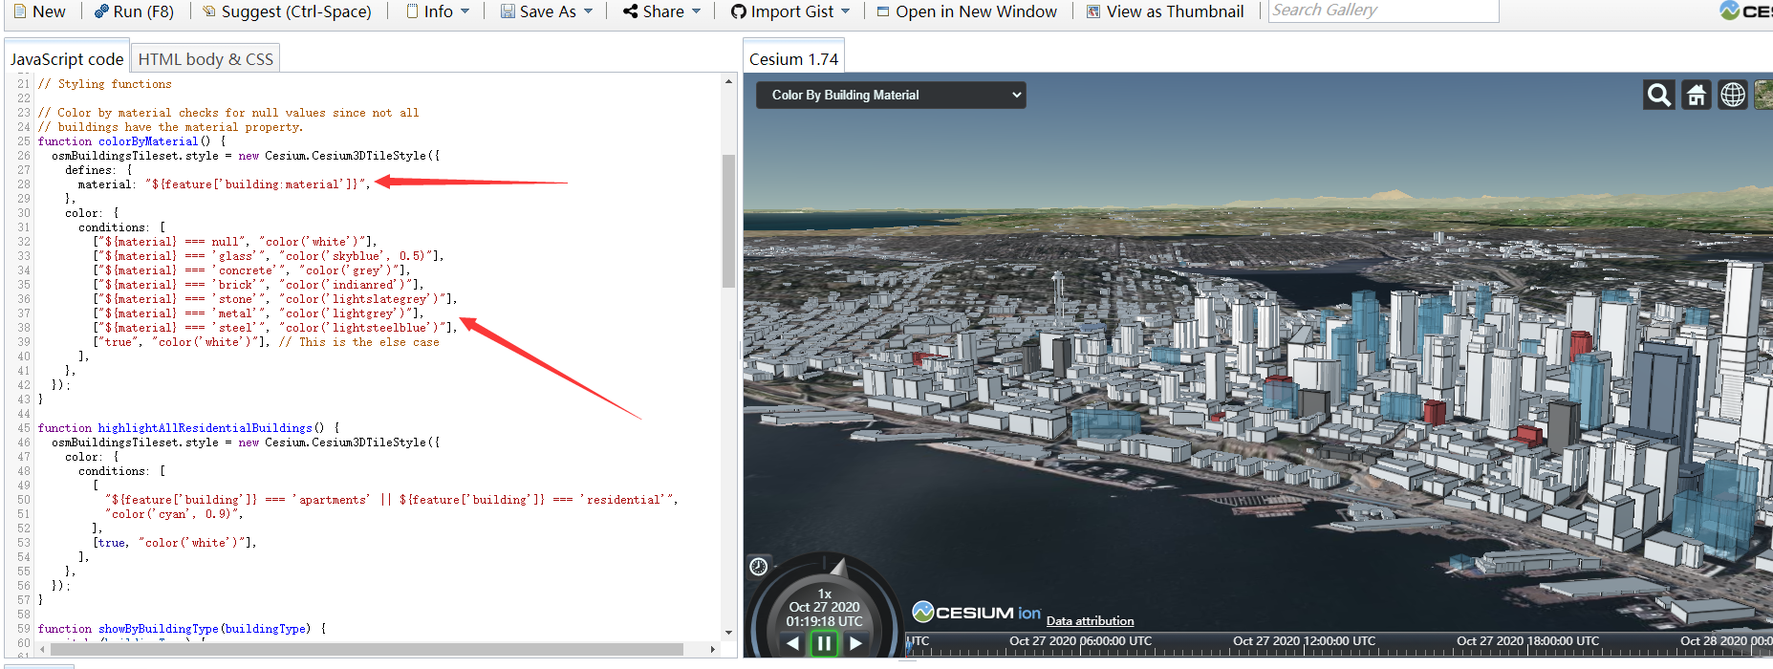Click the timeline at Oct 27 2020 12:00:00 UTC
Screen dimensions: 1773x669
coord(1305,641)
